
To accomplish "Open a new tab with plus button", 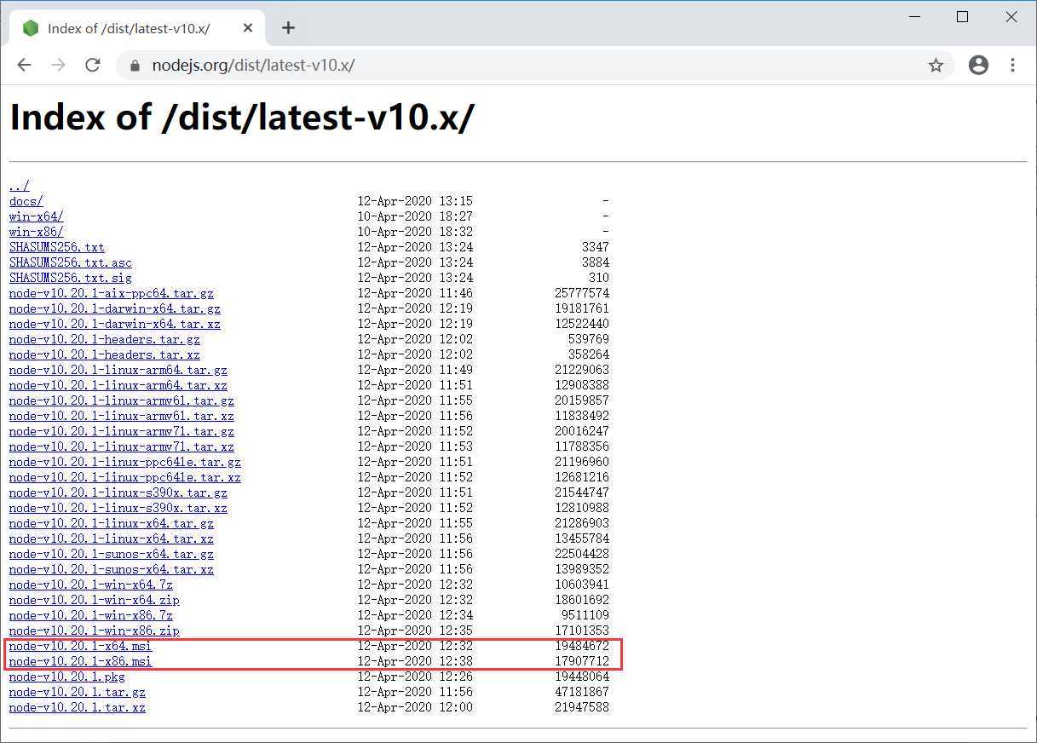I will pos(288,28).
